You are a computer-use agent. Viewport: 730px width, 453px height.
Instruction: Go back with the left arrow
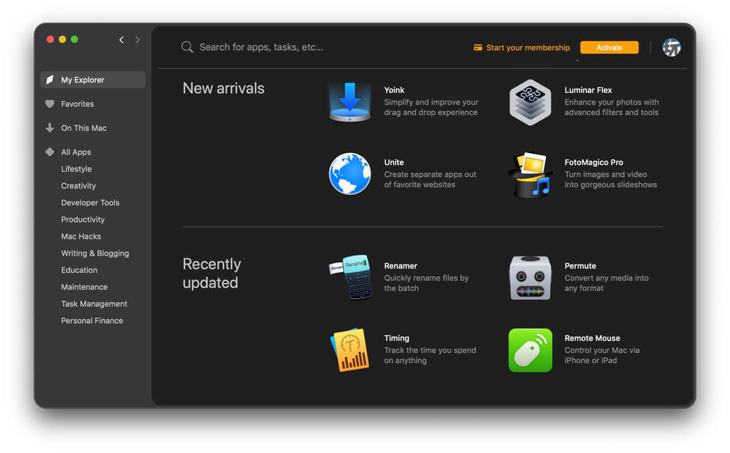point(121,39)
